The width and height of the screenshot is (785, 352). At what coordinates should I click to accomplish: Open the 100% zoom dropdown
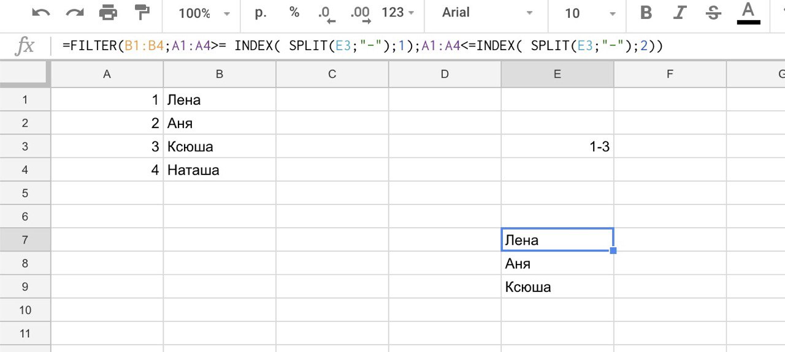[204, 13]
